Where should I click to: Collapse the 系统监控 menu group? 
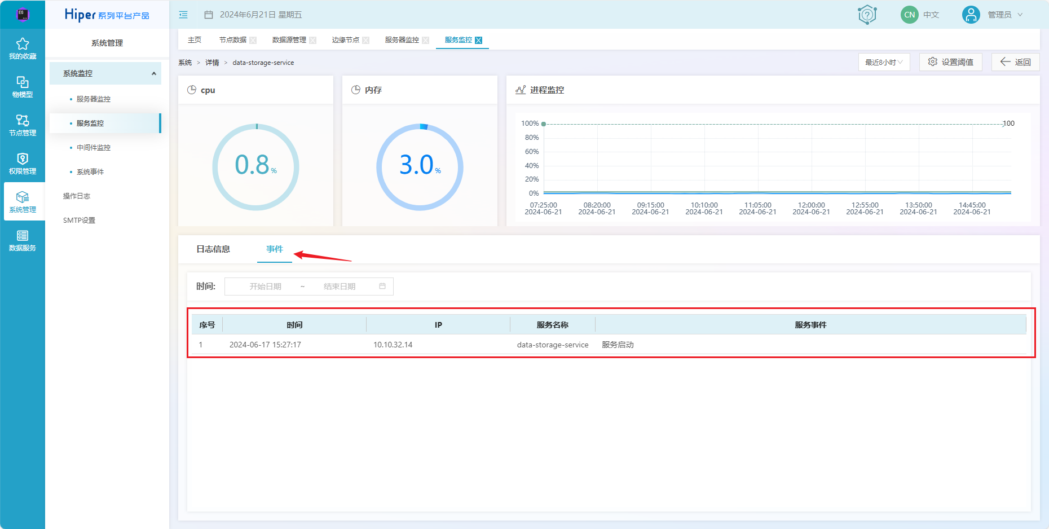105,73
